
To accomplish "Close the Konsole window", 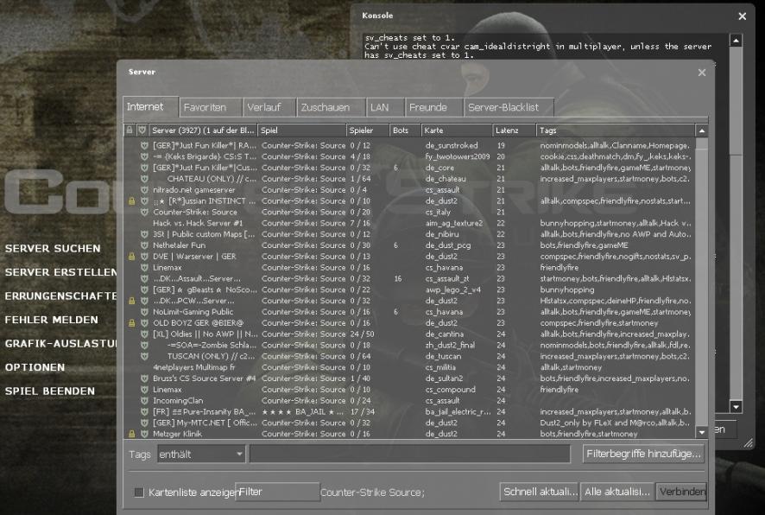I will (x=742, y=16).
